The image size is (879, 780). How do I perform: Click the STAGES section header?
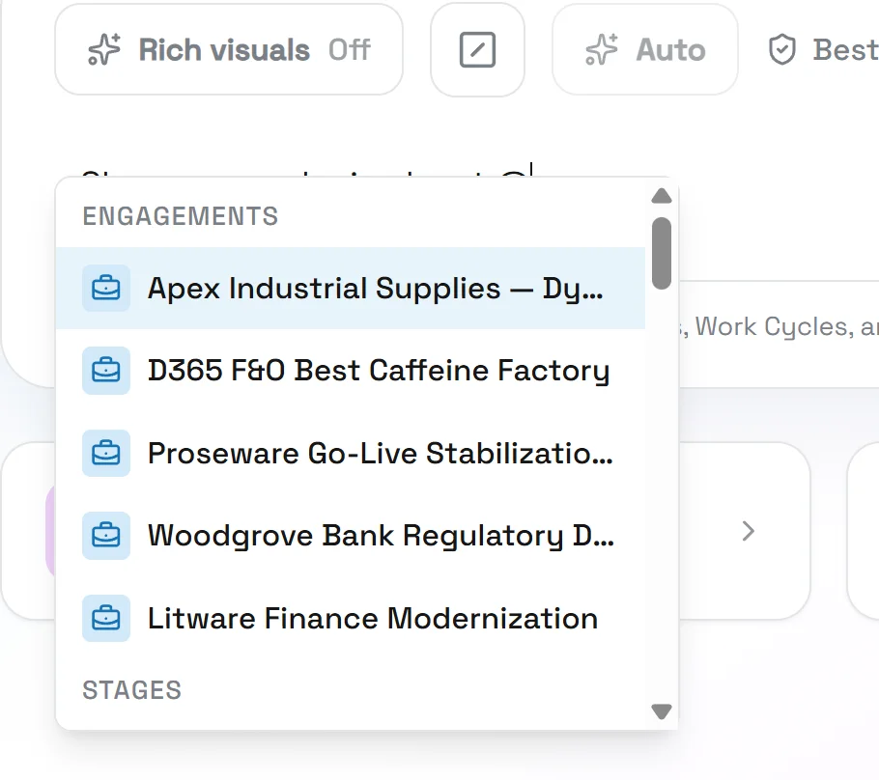(131, 690)
